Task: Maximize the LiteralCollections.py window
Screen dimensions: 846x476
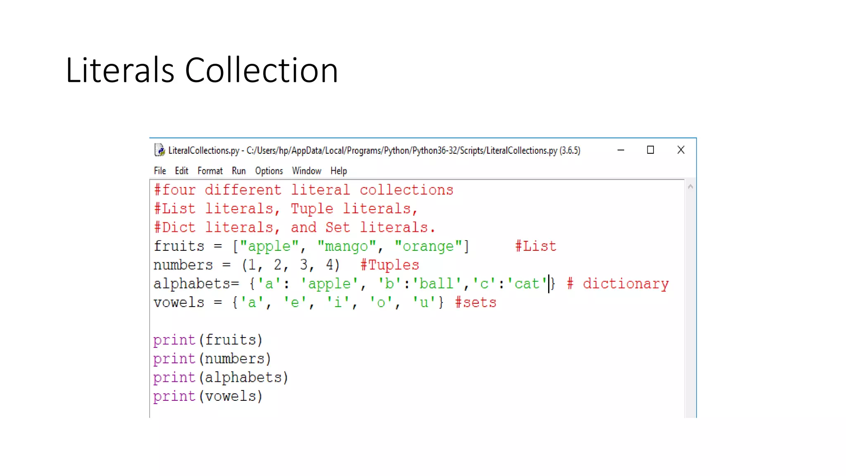Action: [650, 150]
